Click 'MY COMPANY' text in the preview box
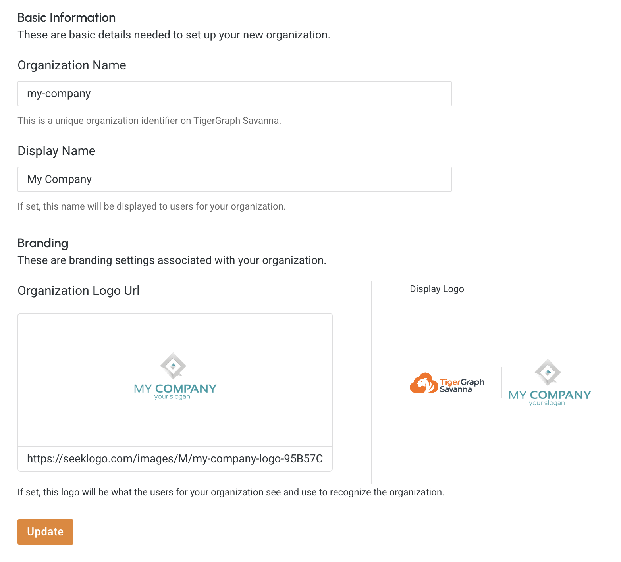 click(x=175, y=389)
